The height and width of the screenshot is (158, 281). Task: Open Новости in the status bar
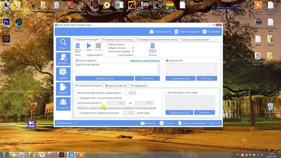pyautogui.click(x=167, y=123)
